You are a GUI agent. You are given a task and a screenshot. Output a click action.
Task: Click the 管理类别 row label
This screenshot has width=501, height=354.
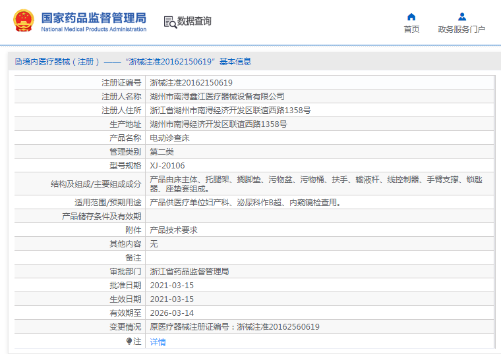[125, 152]
